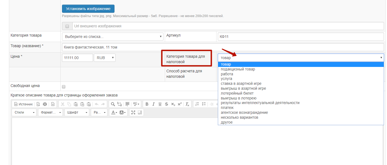Expand the RUB currency dropdown
The image size is (387, 165).
pyautogui.click(x=104, y=58)
